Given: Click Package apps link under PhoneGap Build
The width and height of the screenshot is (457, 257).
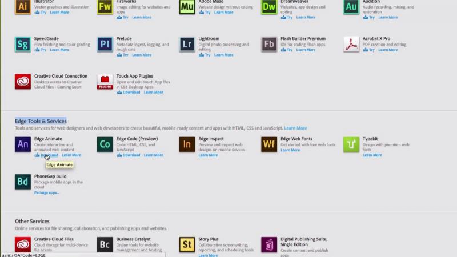Looking at the screenshot, I should coord(46,193).
